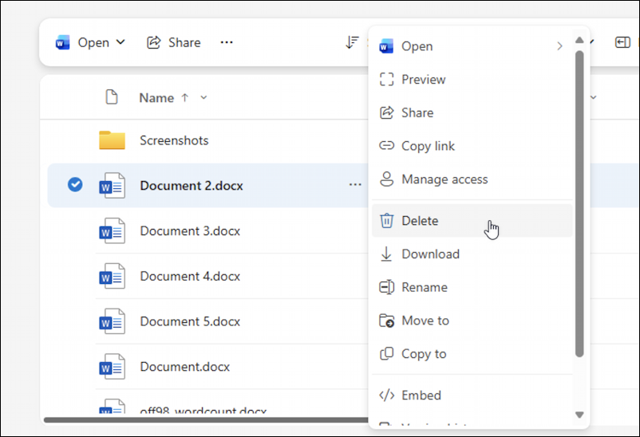Uncheck the Document 2.docx selection circle
The image size is (640, 437).
pos(75,185)
